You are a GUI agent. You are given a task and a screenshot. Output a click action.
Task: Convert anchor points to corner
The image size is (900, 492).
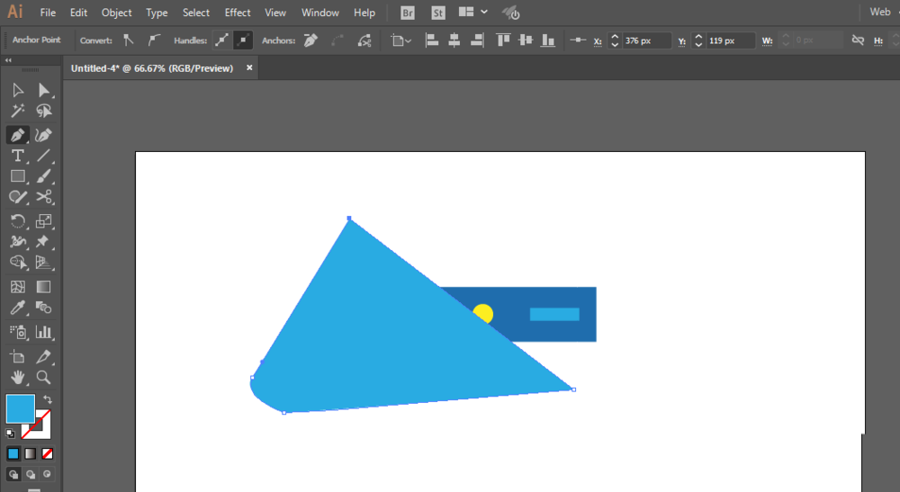pyautogui.click(x=129, y=40)
